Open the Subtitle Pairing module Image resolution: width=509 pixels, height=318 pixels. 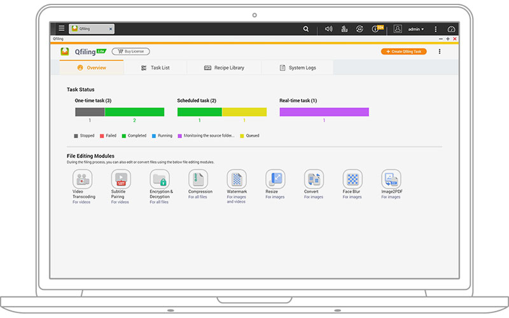point(121,179)
